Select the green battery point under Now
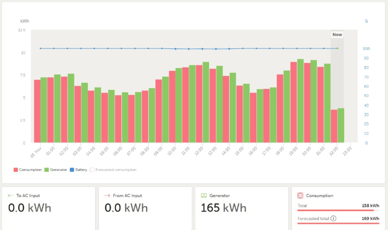The height and width of the screenshot is (230, 388). (337, 48)
